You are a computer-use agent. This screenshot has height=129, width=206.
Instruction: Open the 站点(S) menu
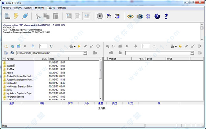click(x=28, y=8)
